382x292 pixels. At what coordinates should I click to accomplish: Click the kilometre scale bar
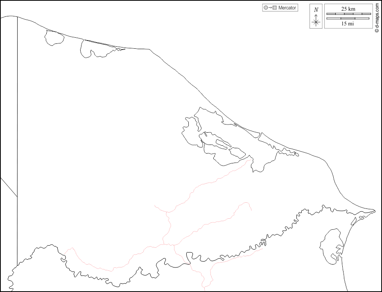pos(348,14)
